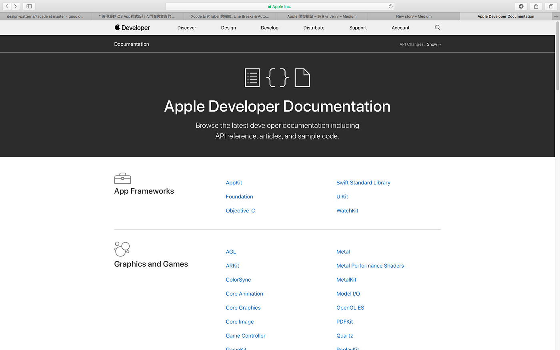Open the Metal Performance Shaders link
The image size is (560, 350).
tap(370, 266)
